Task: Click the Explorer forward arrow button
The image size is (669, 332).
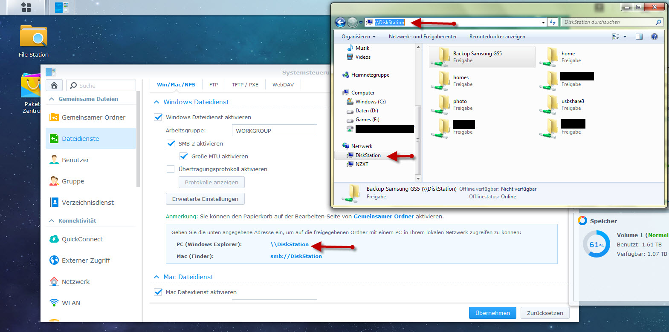Action: click(352, 22)
